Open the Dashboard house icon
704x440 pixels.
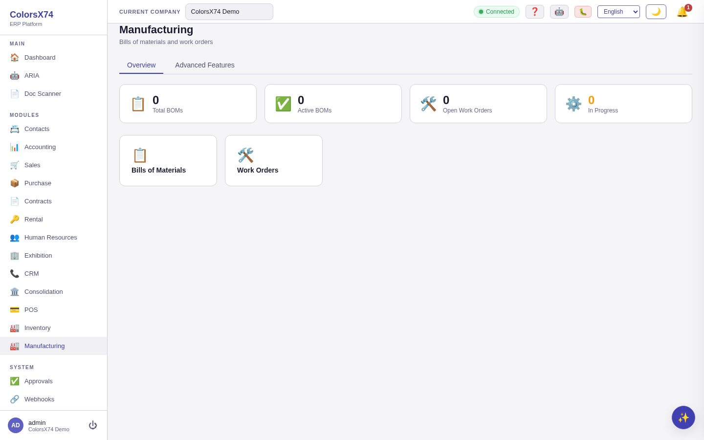click(x=15, y=57)
